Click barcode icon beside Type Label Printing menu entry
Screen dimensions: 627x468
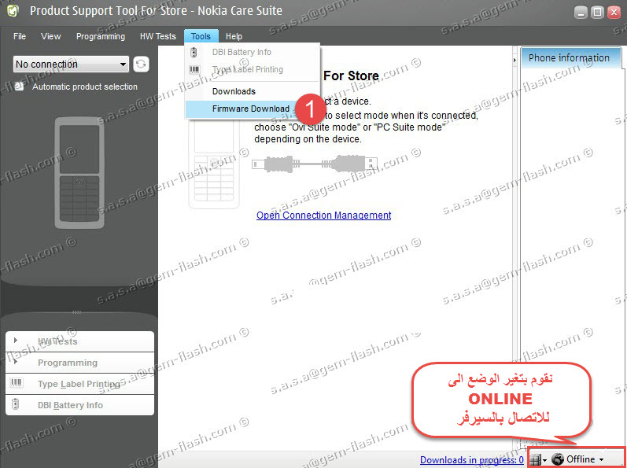(194, 70)
